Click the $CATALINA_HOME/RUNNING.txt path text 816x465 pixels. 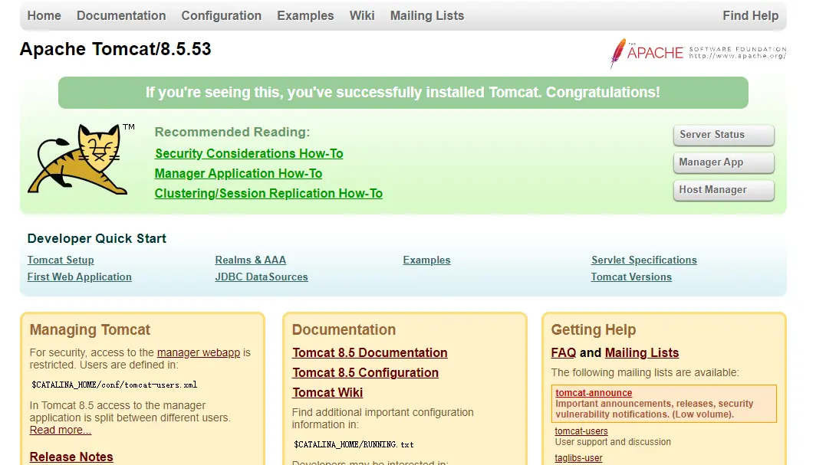click(354, 445)
